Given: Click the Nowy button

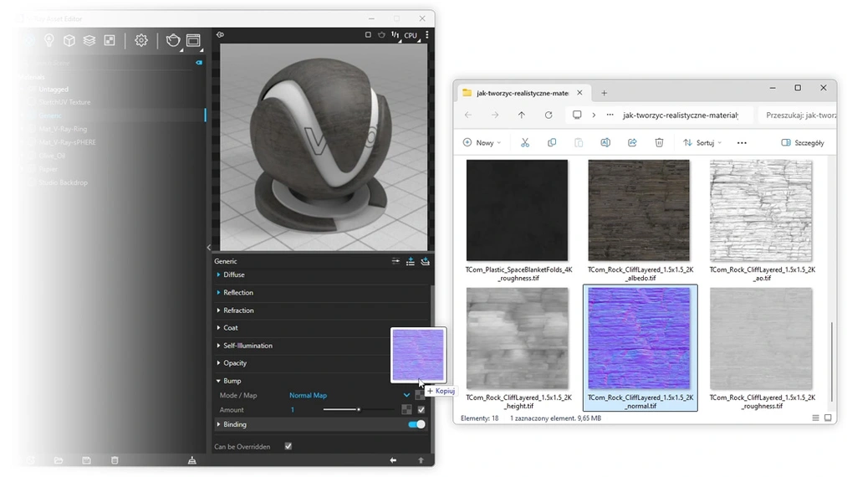Looking at the screenshot, I should click(482, 143).
